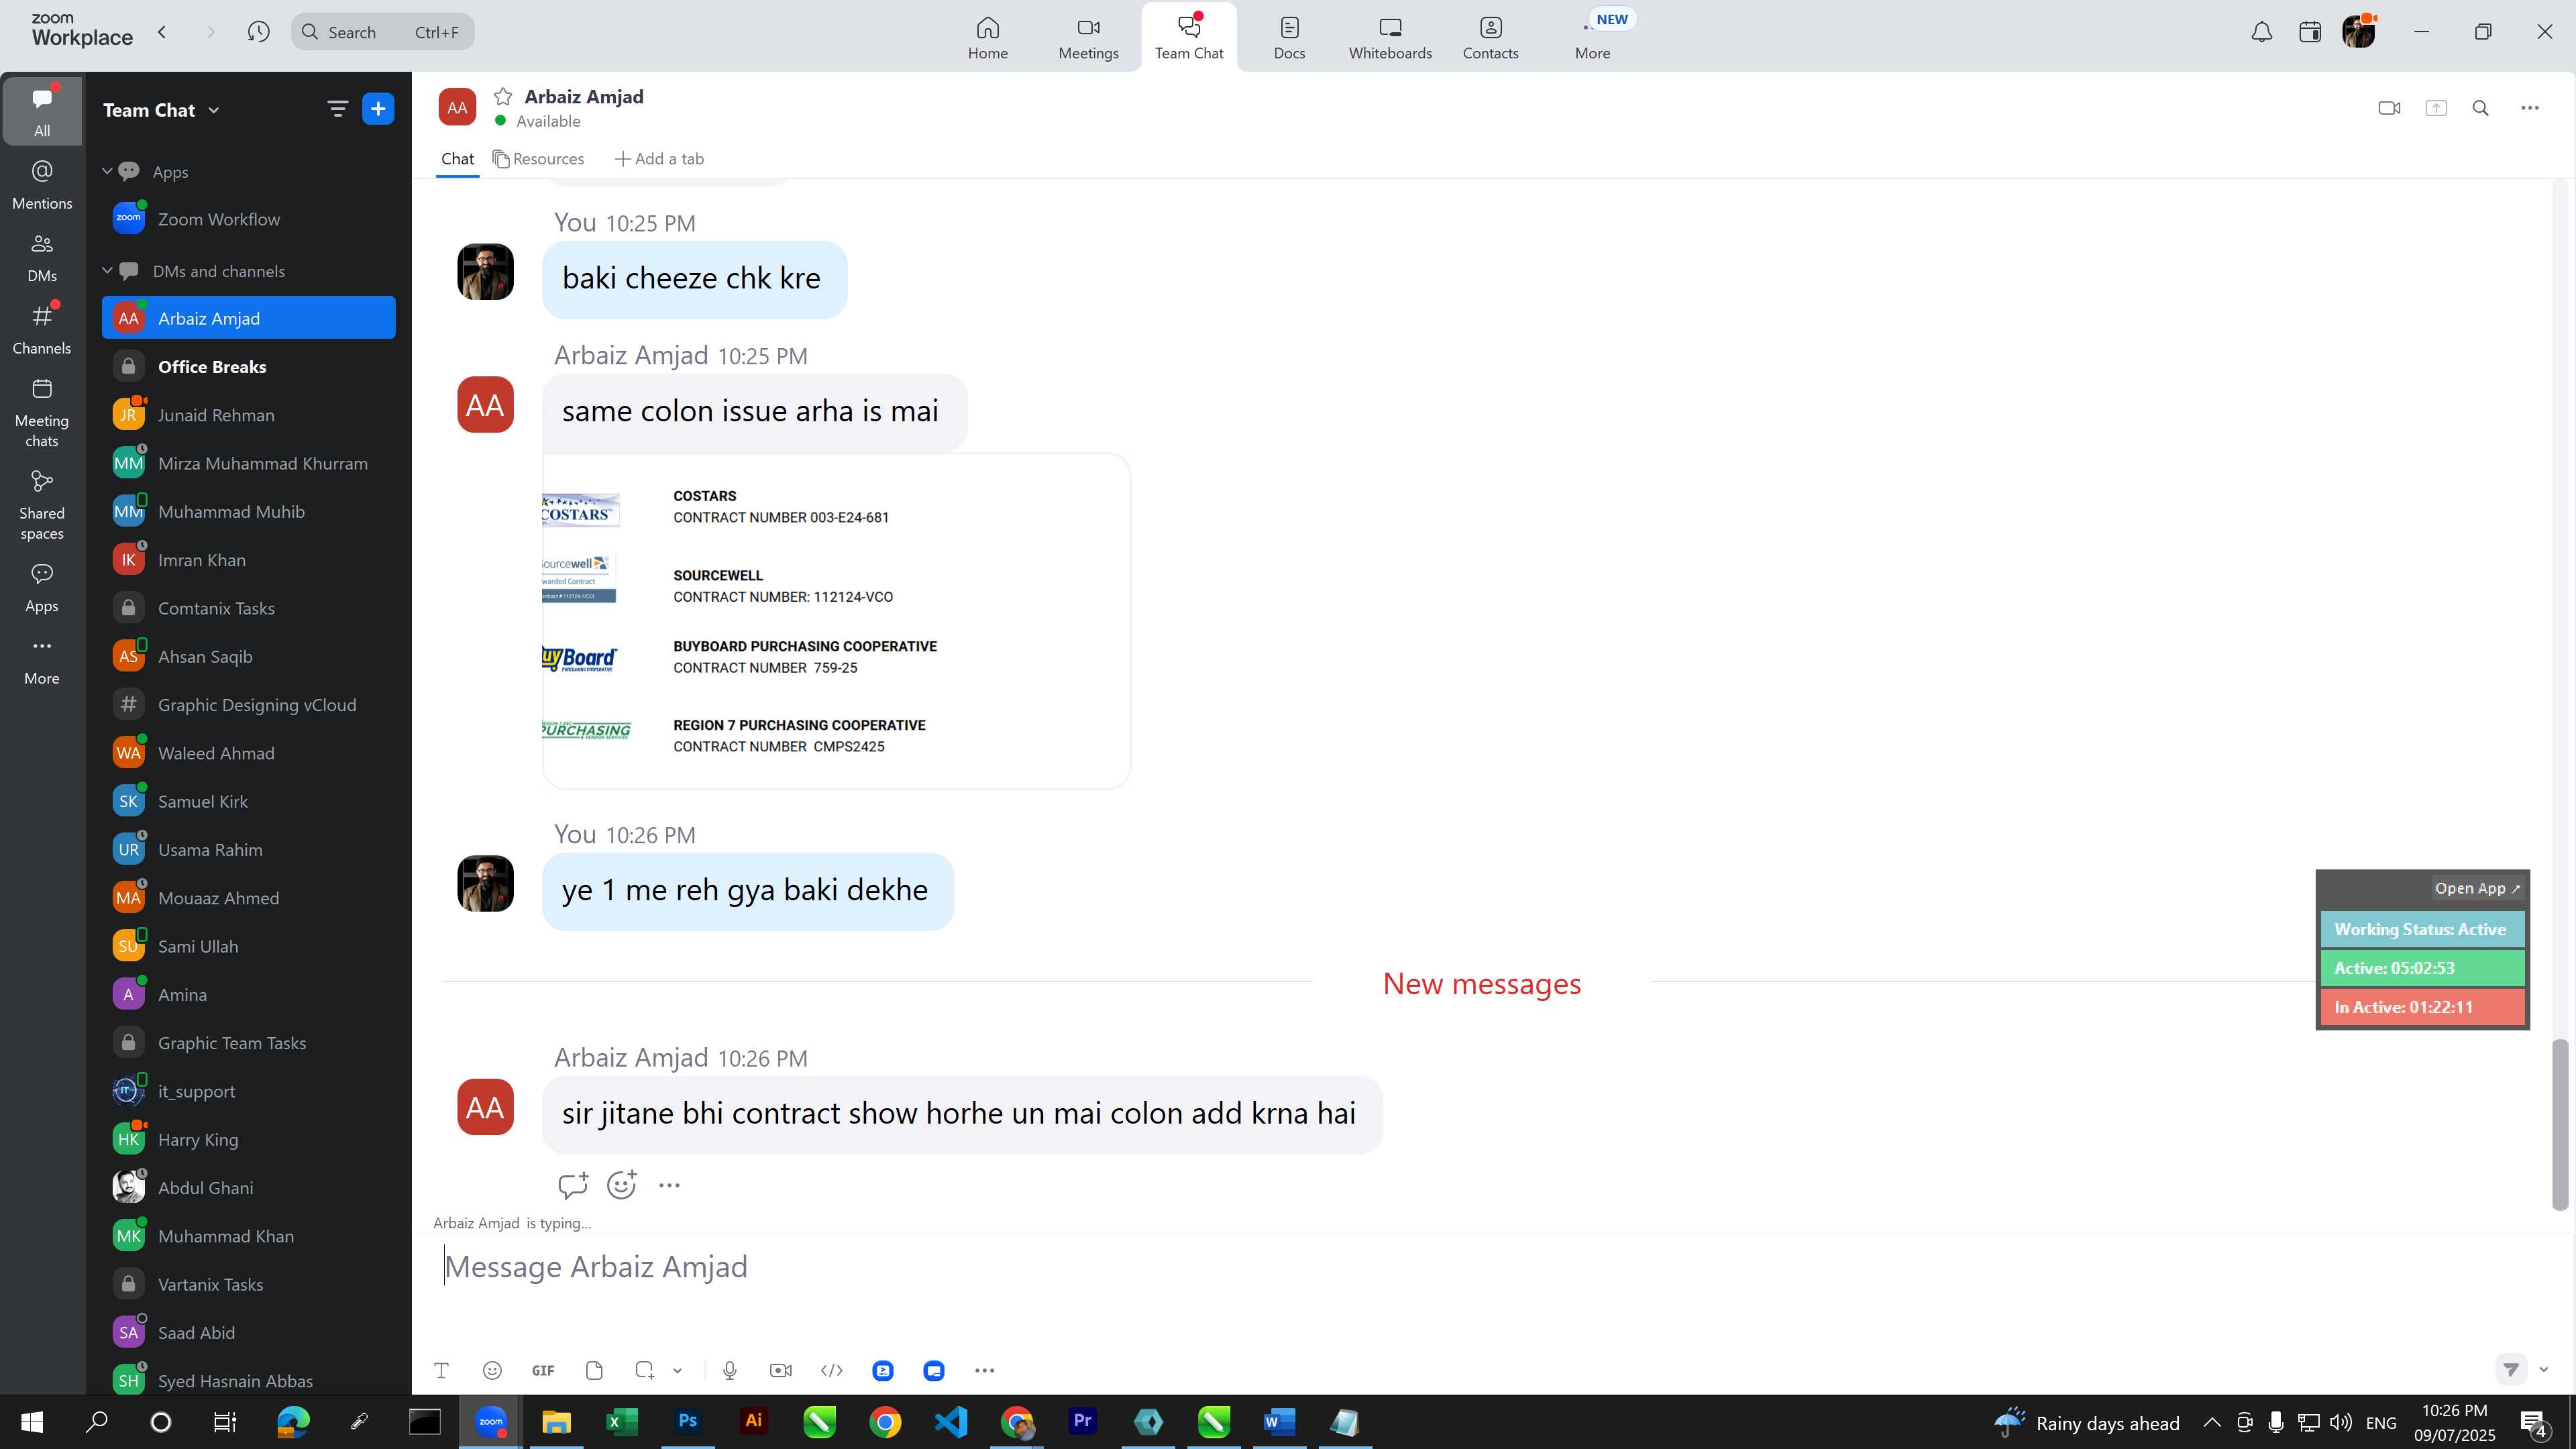Open the calendar icon in top bar

[x=2310, y=32]
